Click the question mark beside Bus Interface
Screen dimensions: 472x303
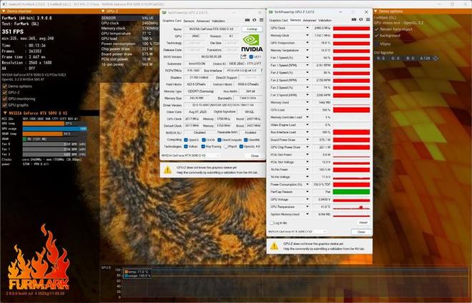coord(261,71)
